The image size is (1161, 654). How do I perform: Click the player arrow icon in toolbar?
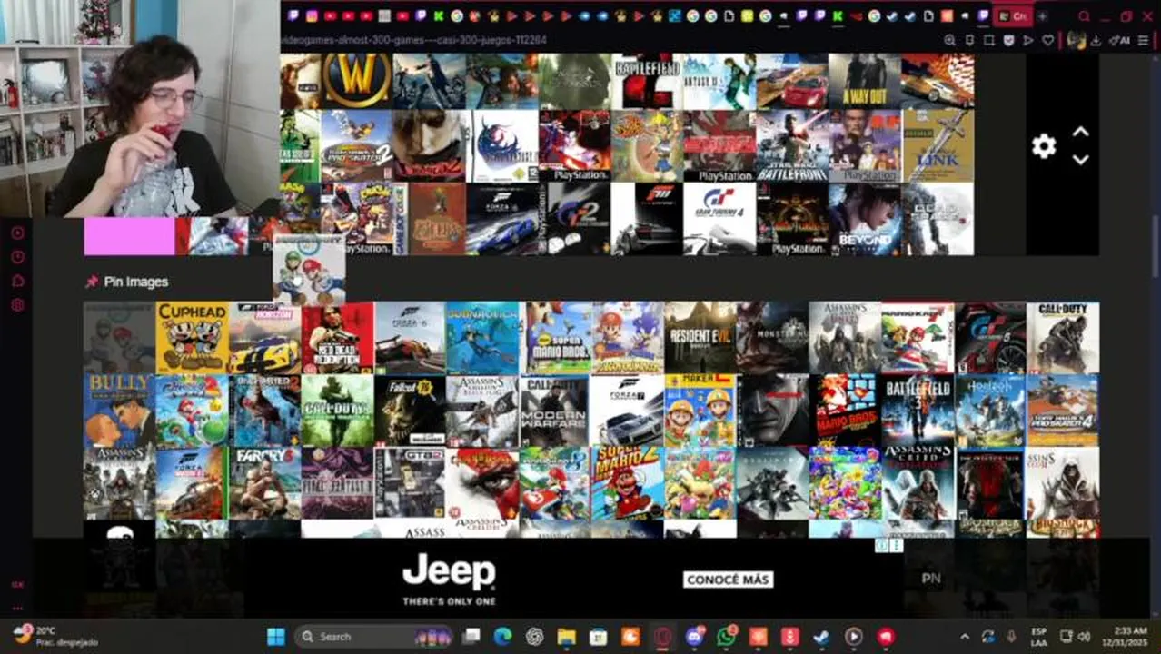pyautogui.click(x=1028, y=40)
